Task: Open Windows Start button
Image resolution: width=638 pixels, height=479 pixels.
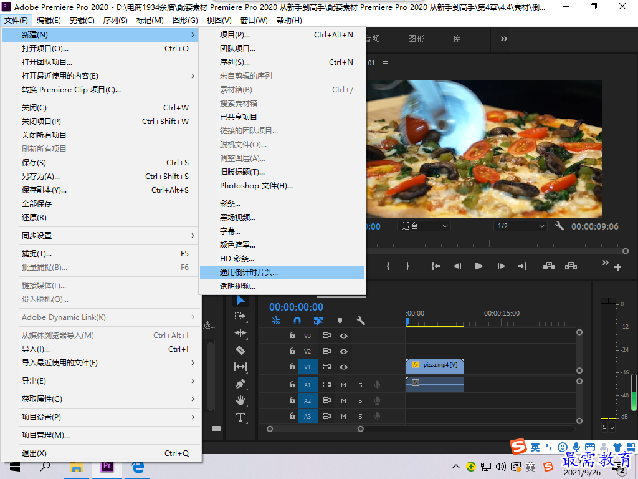Action: click(x=15, y=467)
